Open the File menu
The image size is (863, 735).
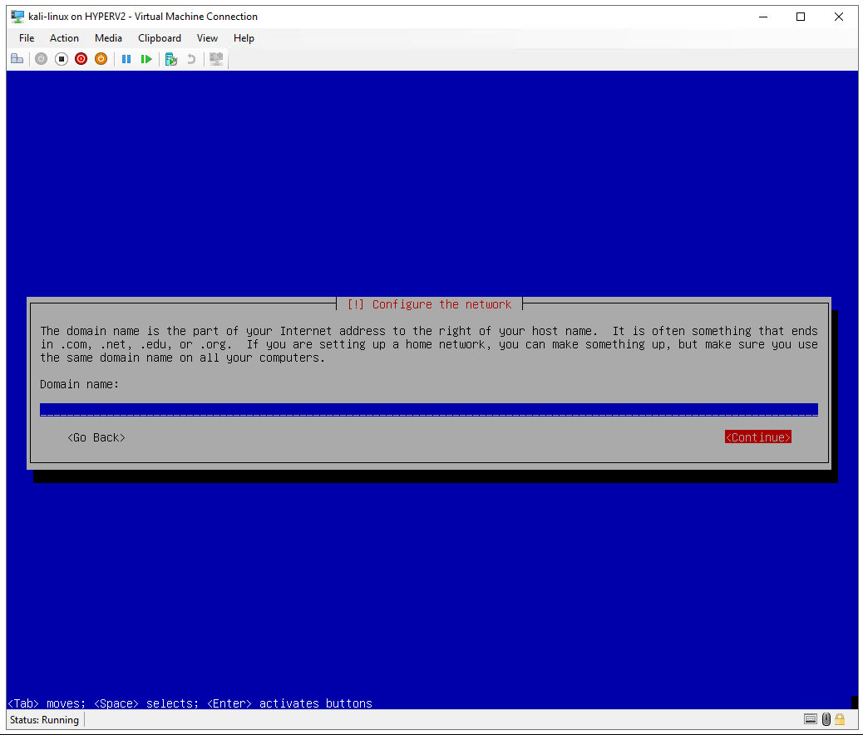coord(27,38)
